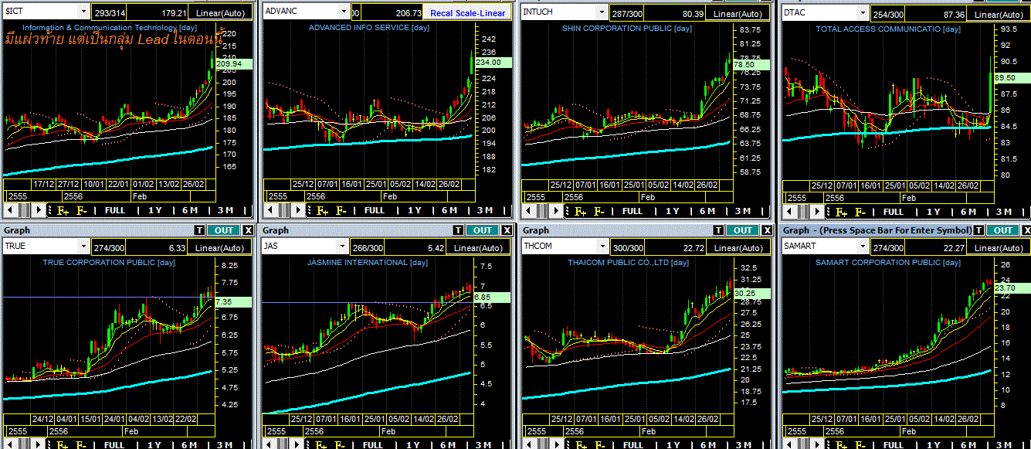Viewport: 1031px width, 449px height.
Task: Click Linear(Auto) scale in TRUE chart
Action: 219,247
